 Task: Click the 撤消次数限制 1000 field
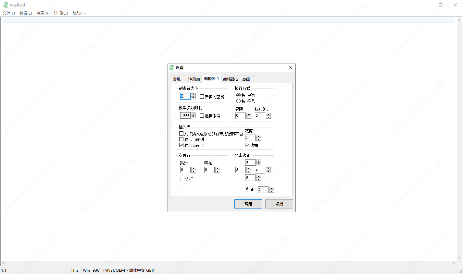pyautogui.click(x=185, y=115)
